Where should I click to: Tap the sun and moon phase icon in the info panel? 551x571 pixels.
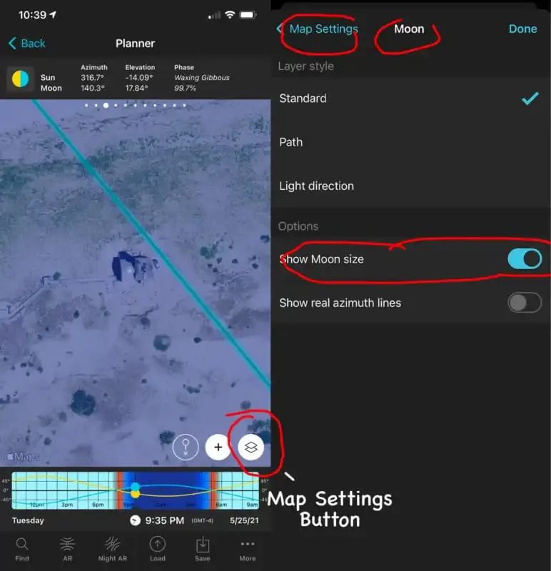pyautogui.click(x=20, y=79)
